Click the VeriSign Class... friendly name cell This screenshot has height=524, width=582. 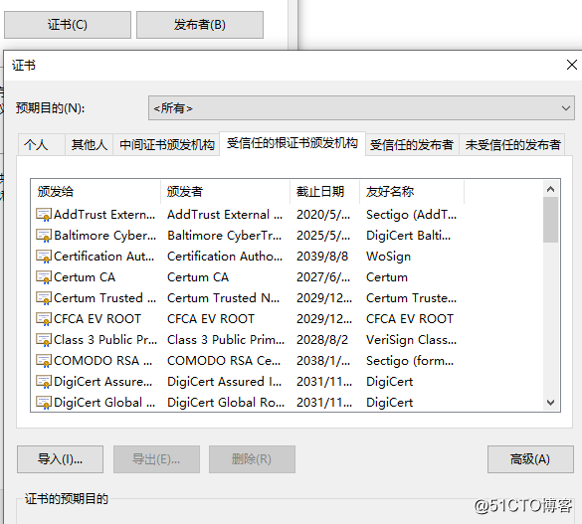coord(411,340)
